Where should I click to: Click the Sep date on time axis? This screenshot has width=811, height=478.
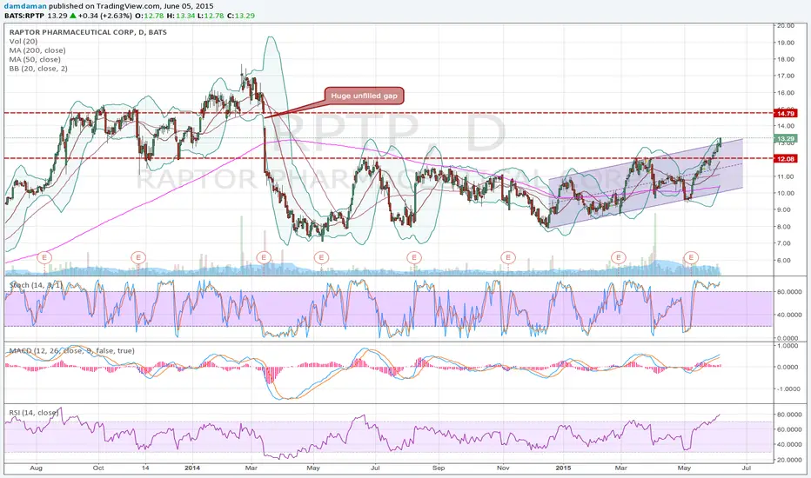(x=439, y=468)
